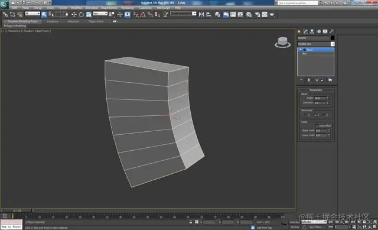Click the Select and Manipulate icon
Screen dimensions: 378x230
pyautogui.click(x=120, y=14)
